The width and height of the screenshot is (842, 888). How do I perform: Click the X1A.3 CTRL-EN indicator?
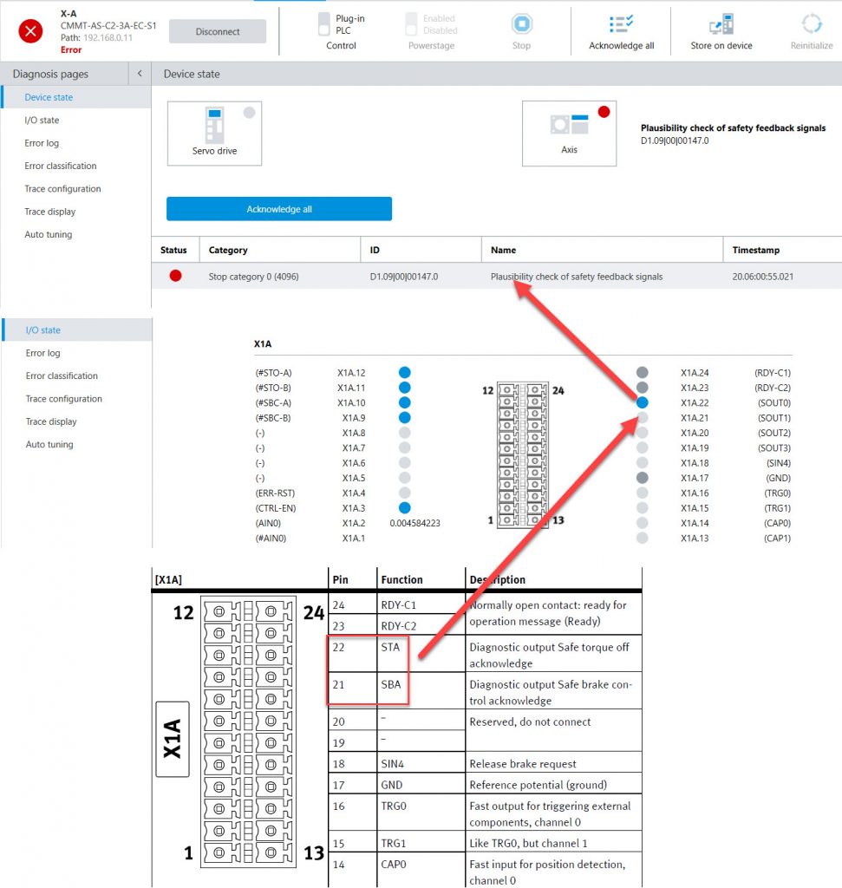(404, 507)
